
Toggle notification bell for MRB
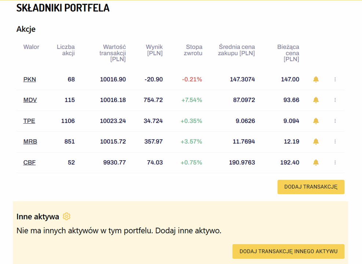316,142
